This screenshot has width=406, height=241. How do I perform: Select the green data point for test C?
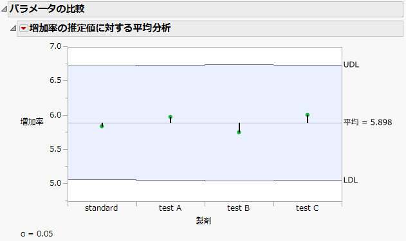308,115
